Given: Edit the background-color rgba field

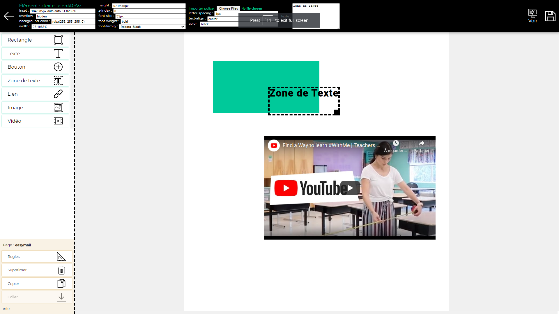Looking at the screenshot, I should [x=73, y=22].
